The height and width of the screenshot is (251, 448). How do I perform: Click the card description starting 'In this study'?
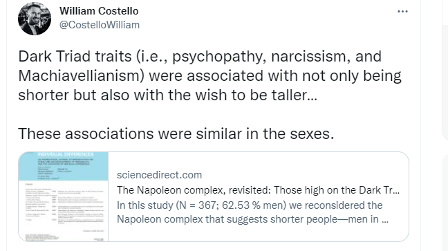click(x=252, y=212)
